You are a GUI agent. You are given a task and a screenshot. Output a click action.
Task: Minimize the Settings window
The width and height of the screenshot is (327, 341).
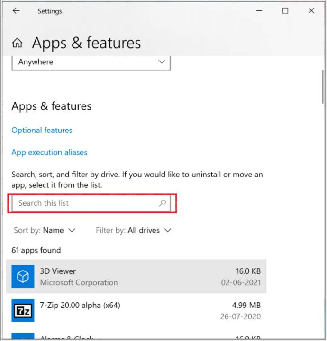[259, 11]
